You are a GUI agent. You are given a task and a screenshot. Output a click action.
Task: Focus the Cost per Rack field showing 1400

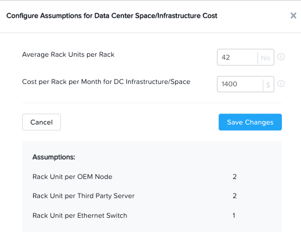(x=240, y=84)
